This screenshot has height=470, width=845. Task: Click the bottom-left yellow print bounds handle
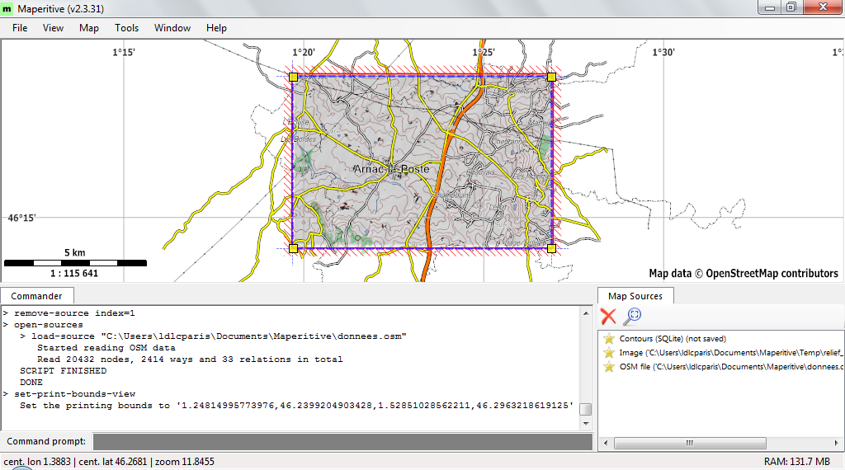point(293,248)
